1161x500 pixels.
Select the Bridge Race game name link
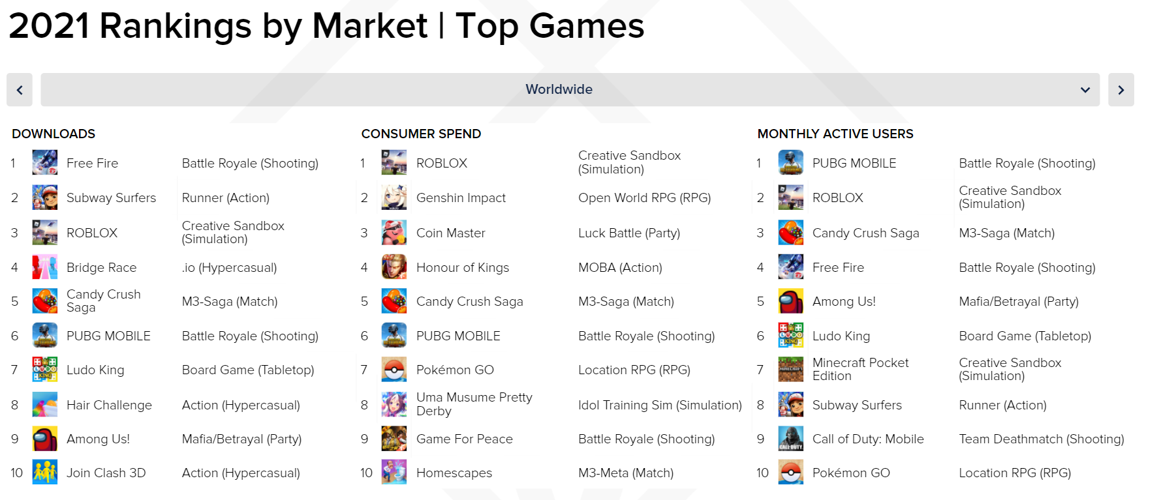coord(102,267)
